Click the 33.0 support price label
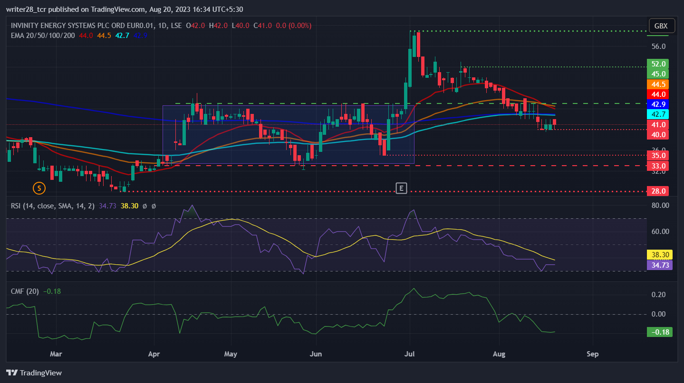This screenshot has width=684, height=383. click(x=658, y=166)
